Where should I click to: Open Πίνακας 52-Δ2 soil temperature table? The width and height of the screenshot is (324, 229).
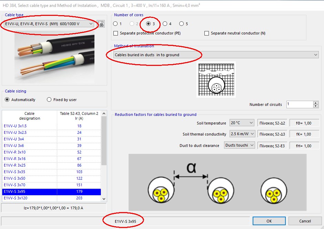(272, 123)
